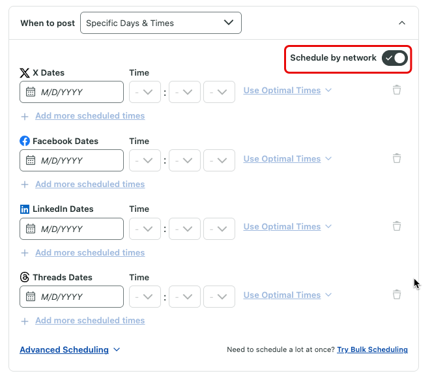Open the LinkedIn AM/PM dropdown

click(x=219, y=229)
